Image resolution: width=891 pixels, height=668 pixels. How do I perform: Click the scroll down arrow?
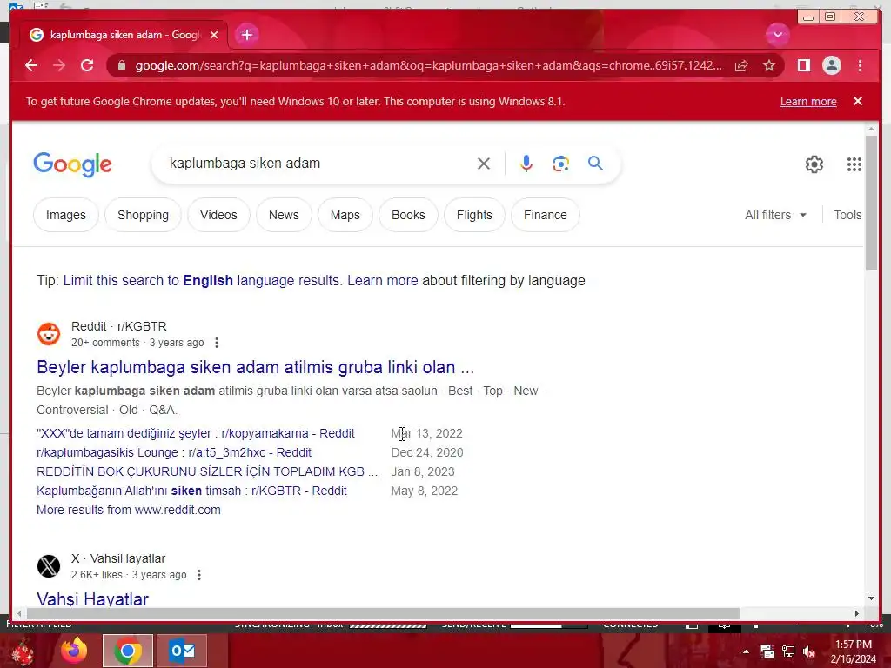point(871,598)
